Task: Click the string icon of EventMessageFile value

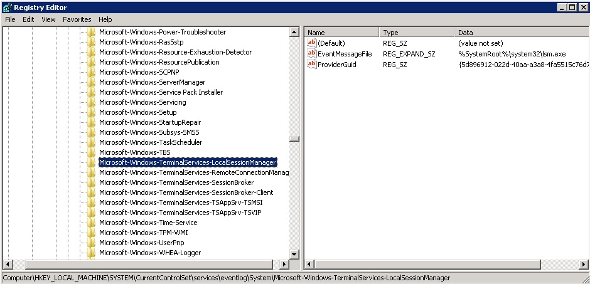Action: pos(312,54)
